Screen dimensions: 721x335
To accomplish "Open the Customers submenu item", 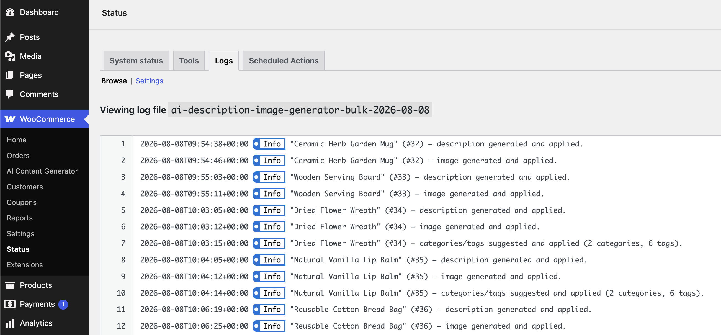I will point(25,187).
